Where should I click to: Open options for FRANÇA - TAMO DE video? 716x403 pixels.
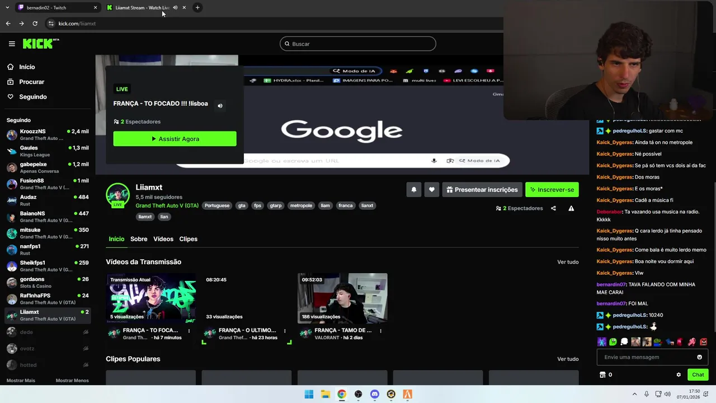pos(380,331)
